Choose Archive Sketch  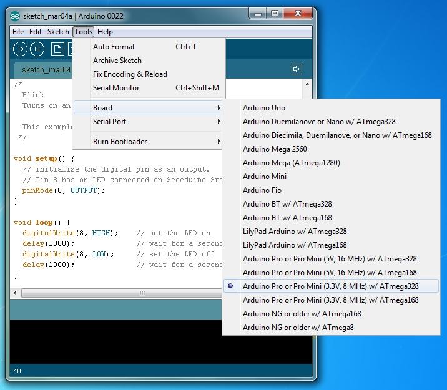click(x=149, y=61)
